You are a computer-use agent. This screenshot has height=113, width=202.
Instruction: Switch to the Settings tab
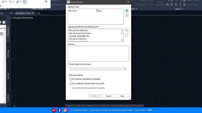point(8,54)
